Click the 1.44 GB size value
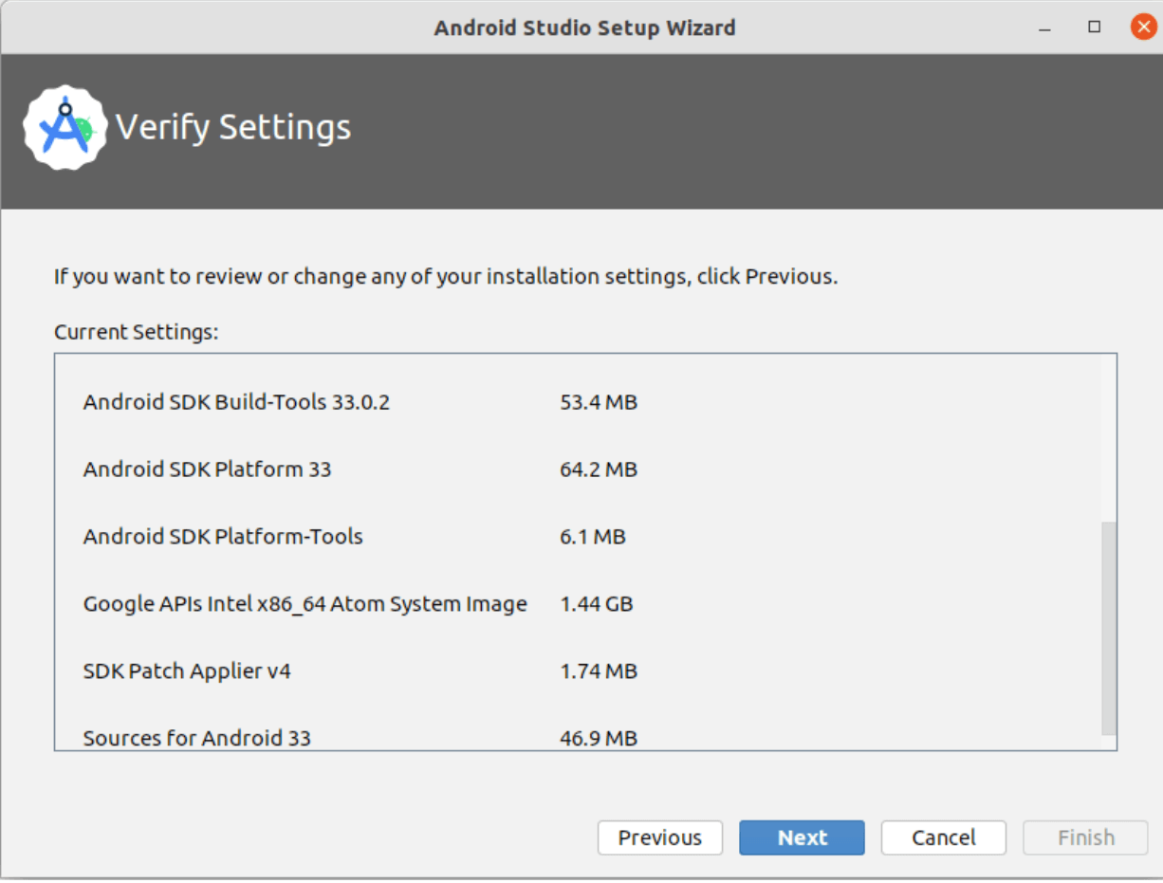This screenshot has width=1163, height=883. (x=596, y=604)
